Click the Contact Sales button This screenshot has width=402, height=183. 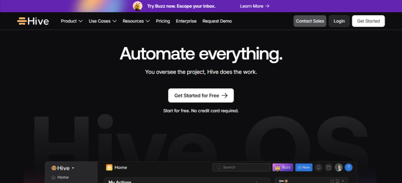pyautogui.click(x=310, y=21)
